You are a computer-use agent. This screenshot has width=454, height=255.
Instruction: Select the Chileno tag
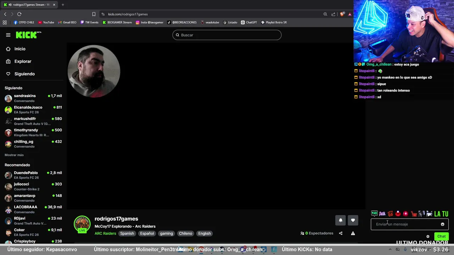pyautogui.click(x=186, y=233)
